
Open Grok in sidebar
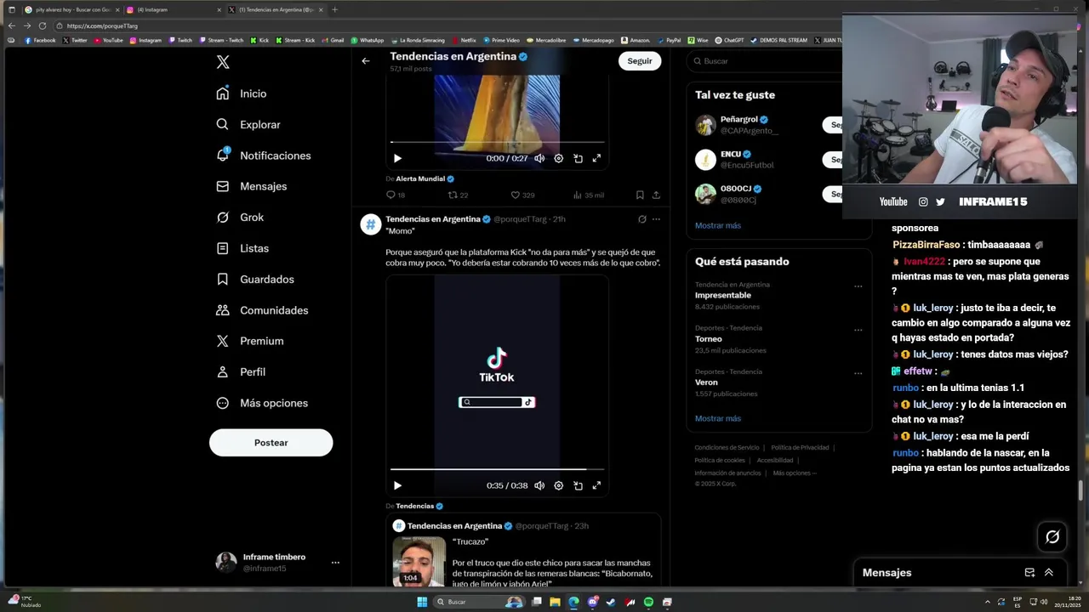tap(240, 218)
